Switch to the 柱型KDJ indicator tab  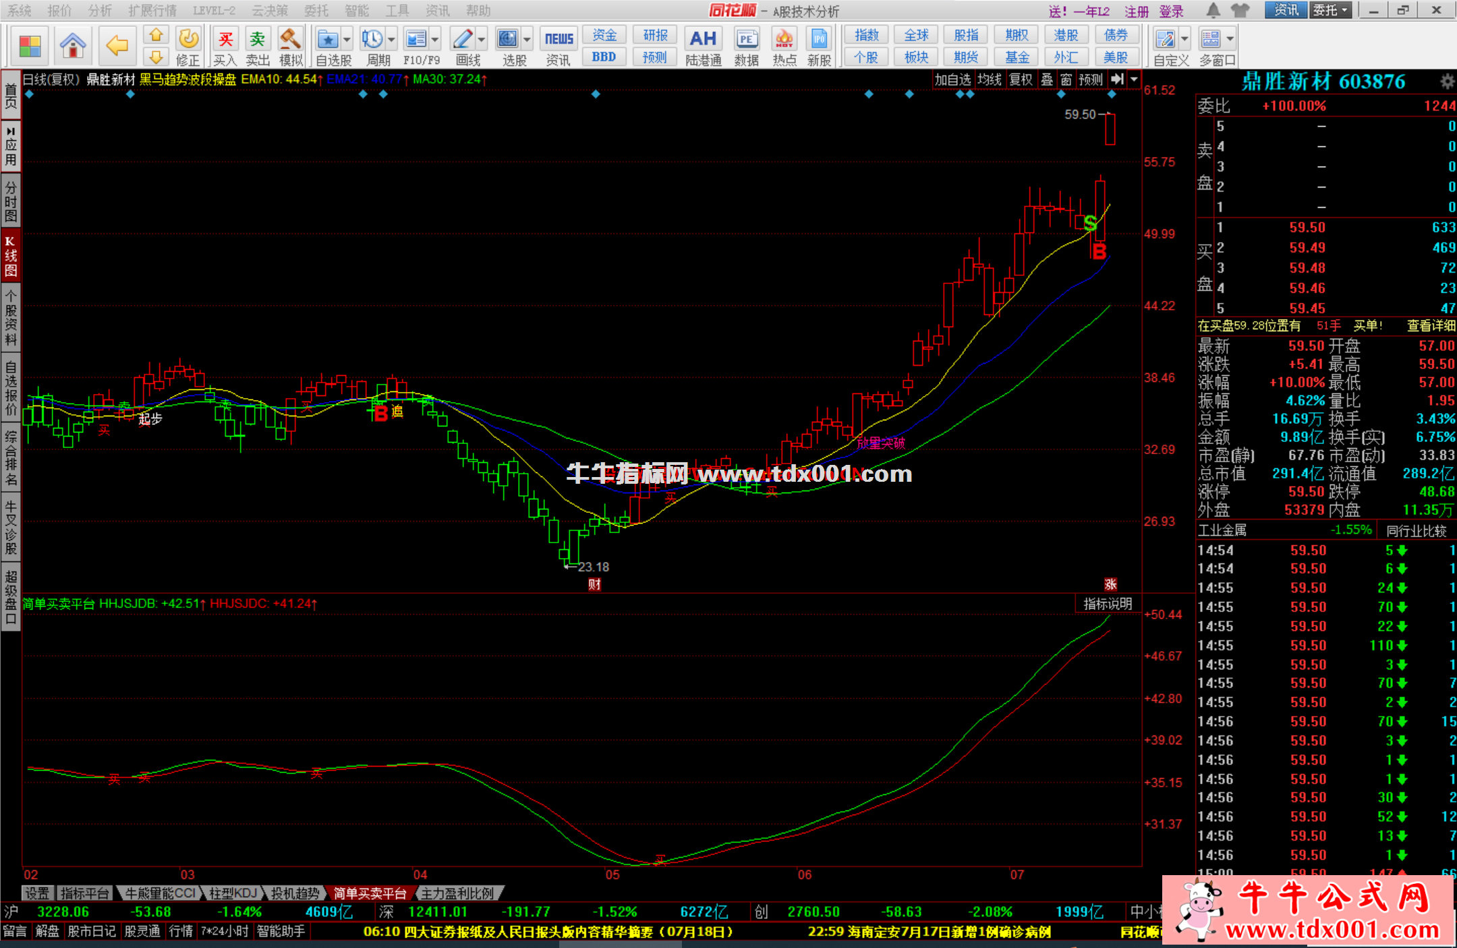click(x=233, y=893)
